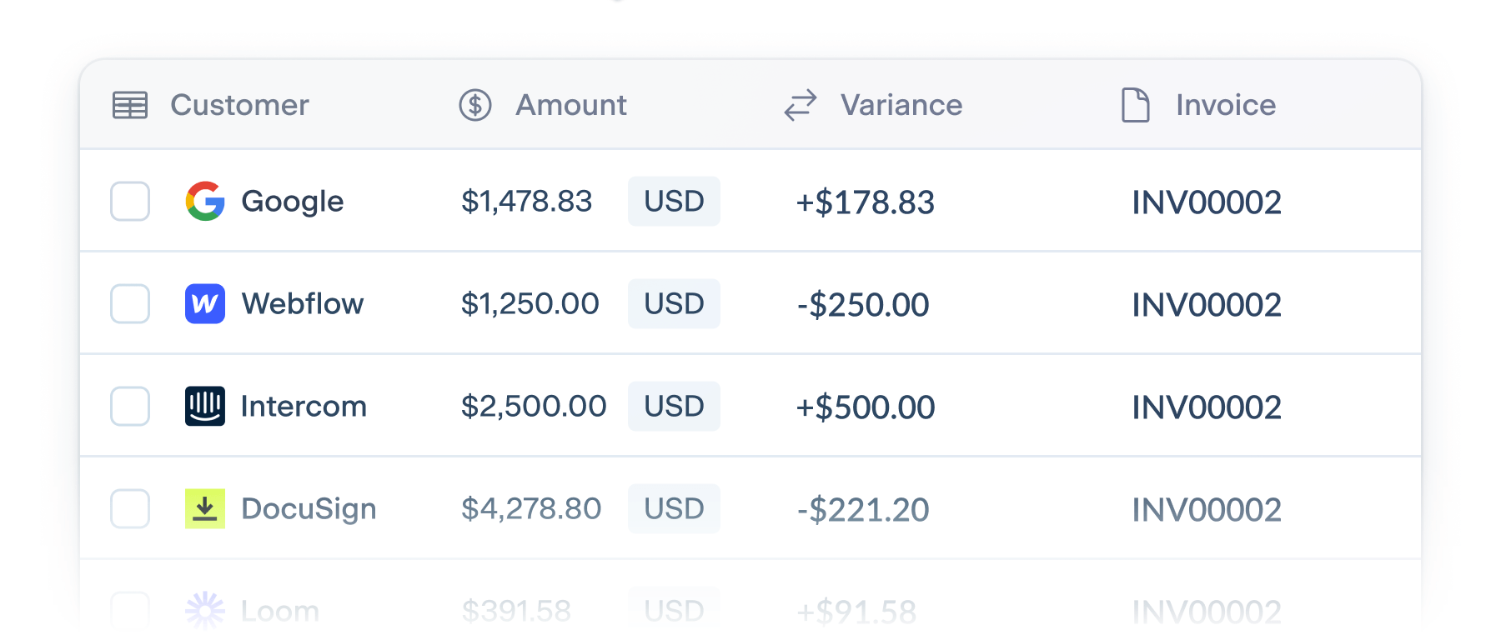The image size is (1501, 635).
Task: Click the document icon beside Invoice header
Action: 1136,105
